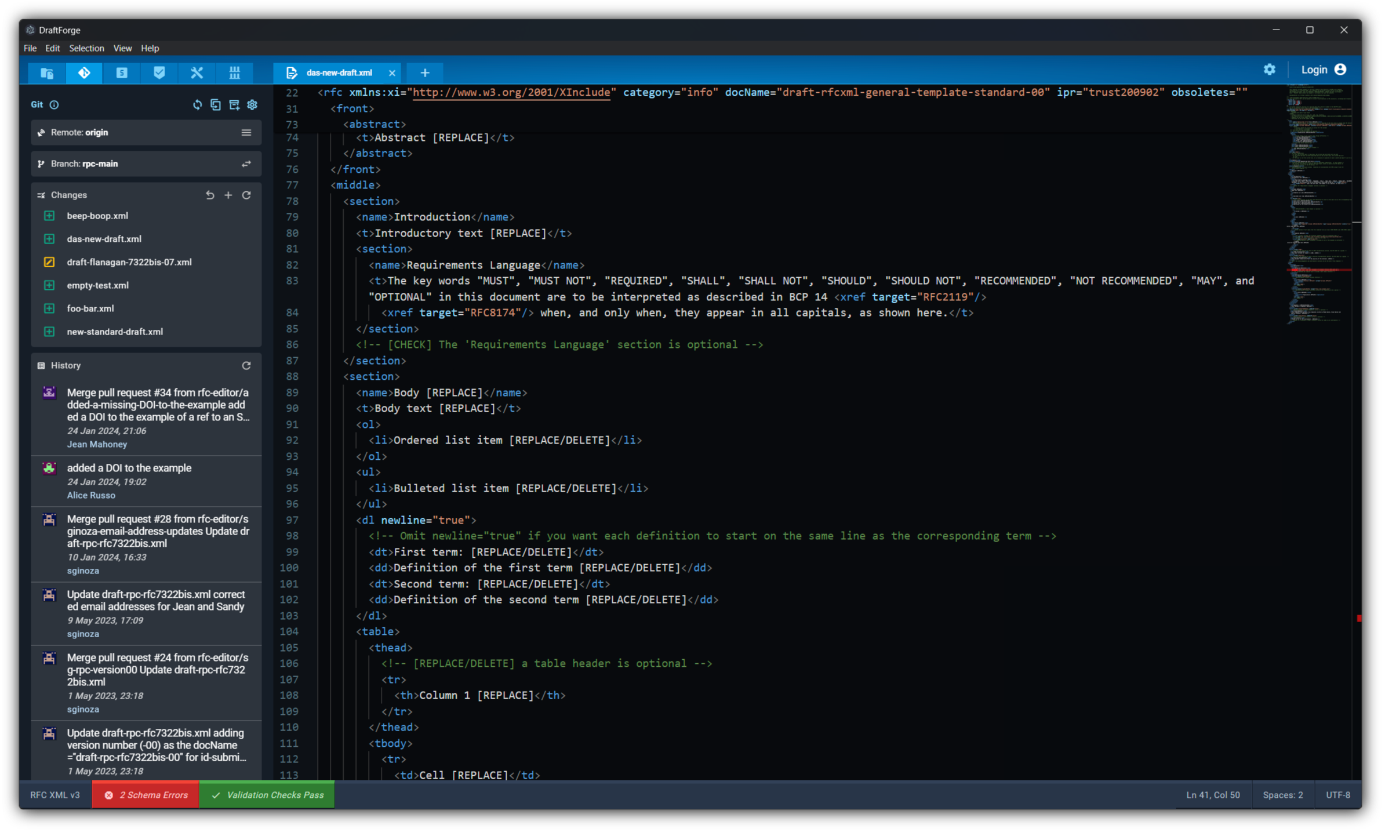Close the das-new-draft.xml tab
Viewport: 1385px width, 832px height.
pos(392,73)
